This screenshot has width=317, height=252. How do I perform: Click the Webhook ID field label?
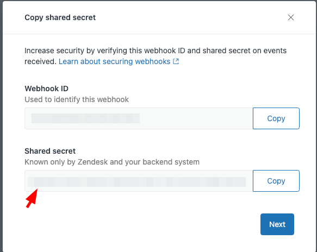click(x=47, y=89)
